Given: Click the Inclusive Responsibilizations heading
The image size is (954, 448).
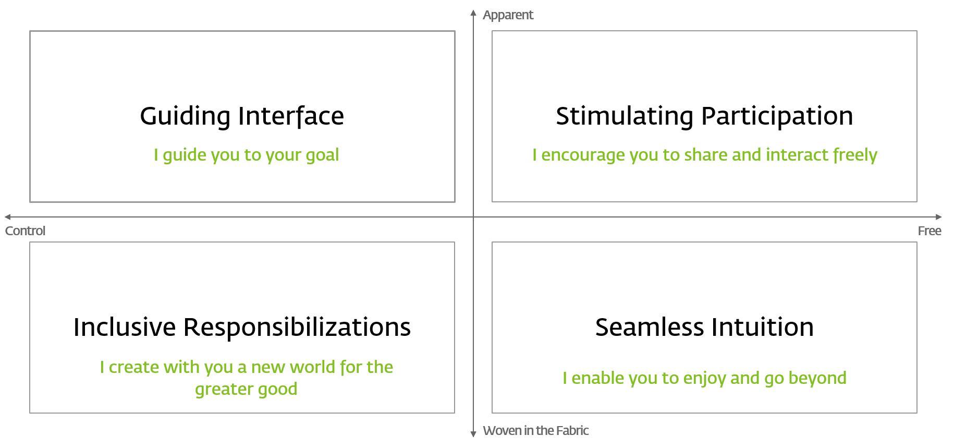Looking at the screenshot, I should tap(242, 327).
